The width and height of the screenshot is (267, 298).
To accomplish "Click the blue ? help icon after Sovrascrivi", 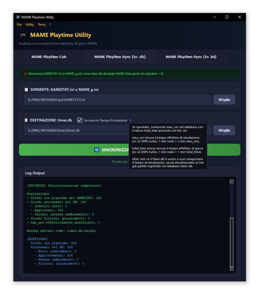I will pos(130,121).
